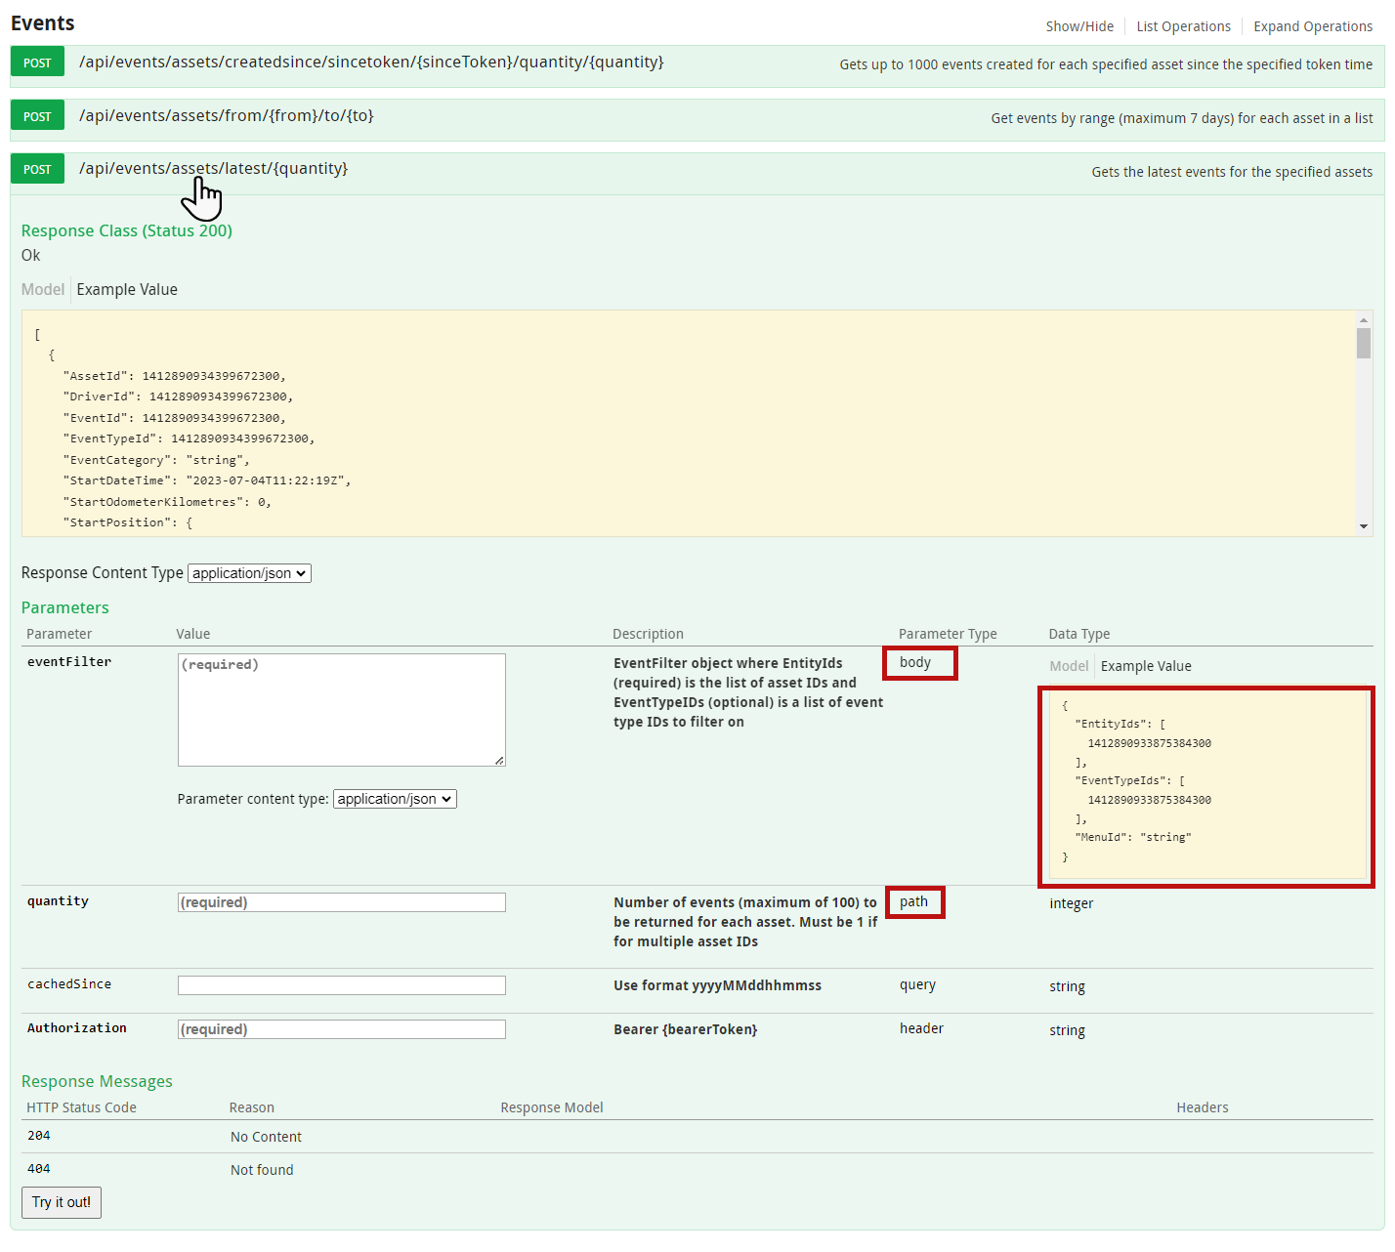Click the Show/Hide link
Screen dimensions: 1395x1252
[1079, 26]
